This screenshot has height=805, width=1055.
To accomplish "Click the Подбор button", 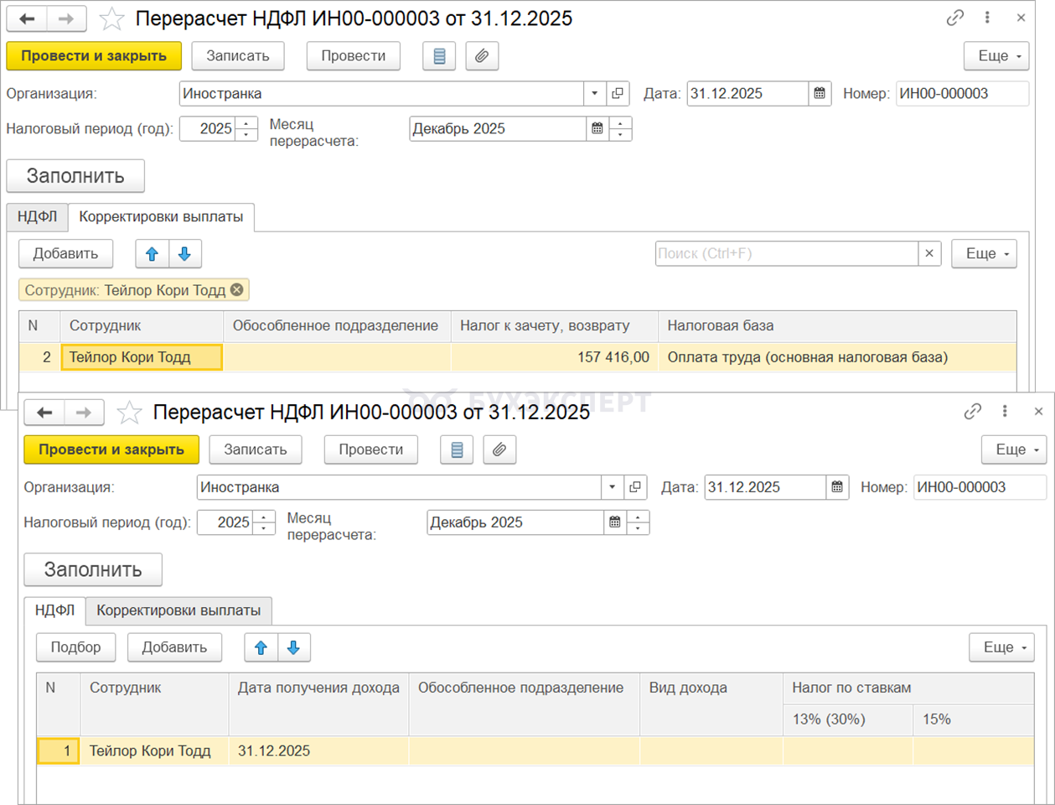I will pyautogui.click(x=75, y=647).
